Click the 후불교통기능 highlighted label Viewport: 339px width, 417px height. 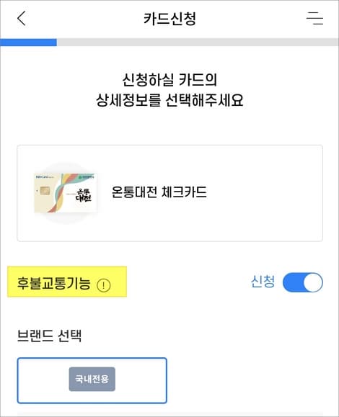pyautogui.click(x=54, y=283)
